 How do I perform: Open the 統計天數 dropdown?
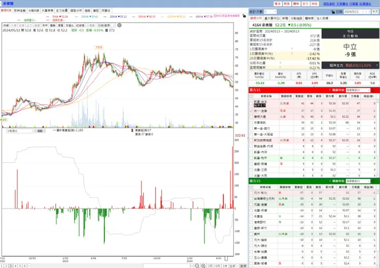[x=270, y=12]
